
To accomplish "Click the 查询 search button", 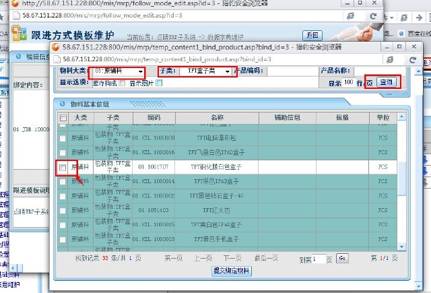I will [x=386, y=82].
